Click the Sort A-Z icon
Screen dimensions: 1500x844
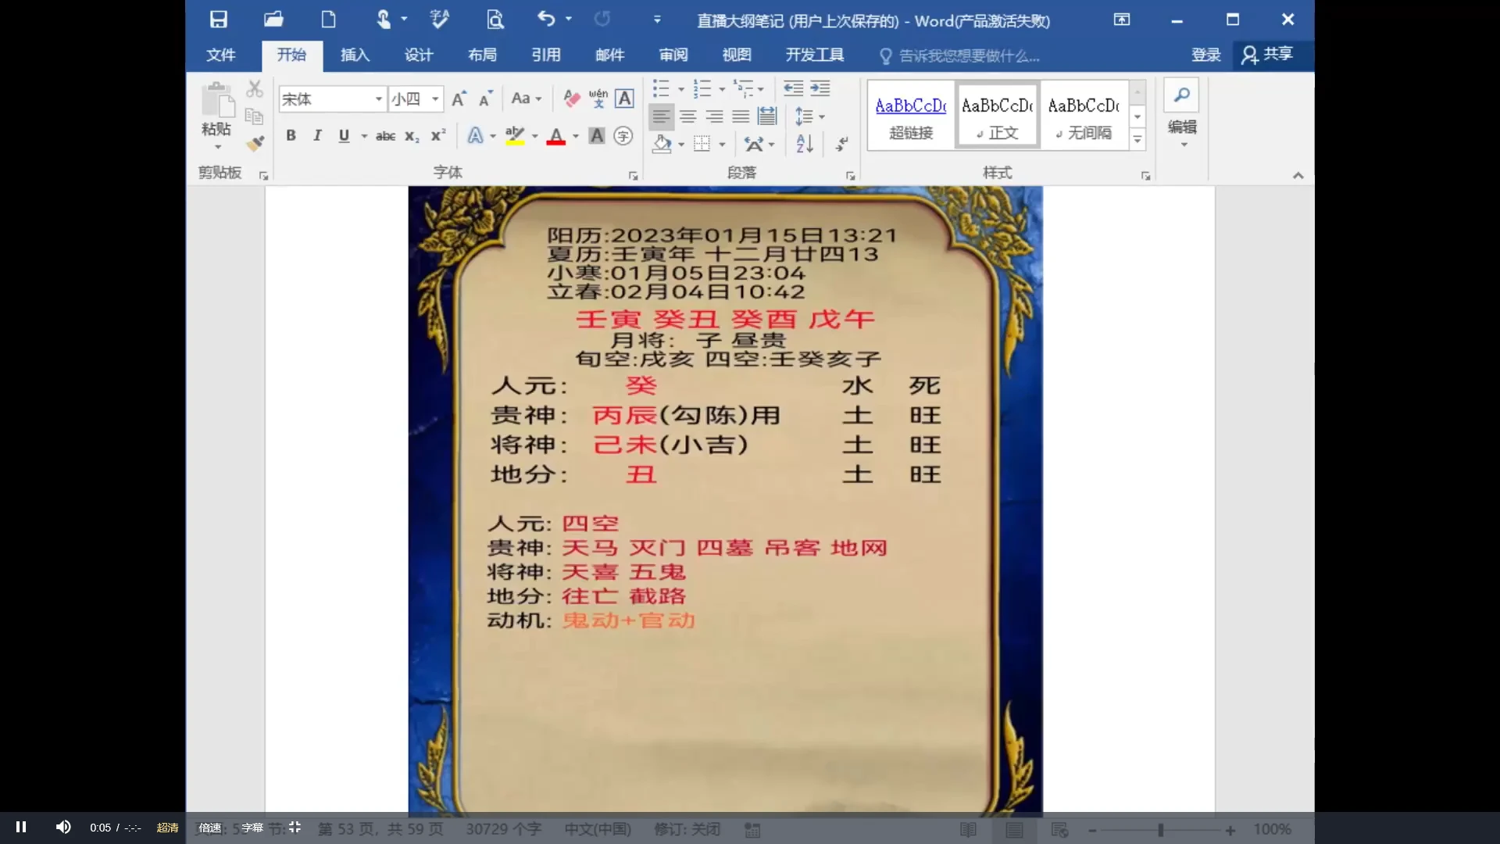tap(805, 144)
